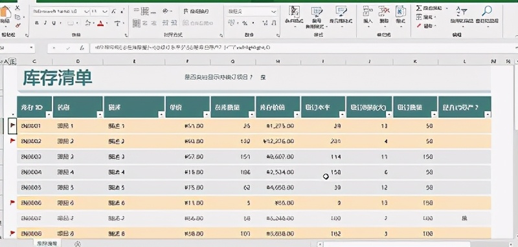Click the Decrease Font Size icon
This screenshot has height=247, width=518.
coord(122,11)
